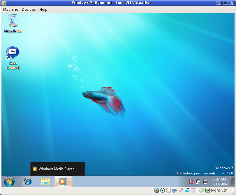Toggle the mouse pointer integration indicator
The height and width of the screenshot is (195, 236).
tap(202, 190)
